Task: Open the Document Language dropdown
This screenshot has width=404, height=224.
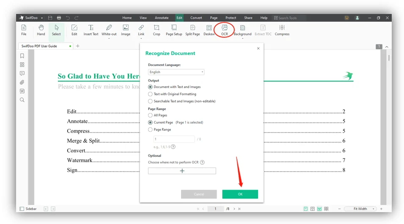Action: coord(176,72)
